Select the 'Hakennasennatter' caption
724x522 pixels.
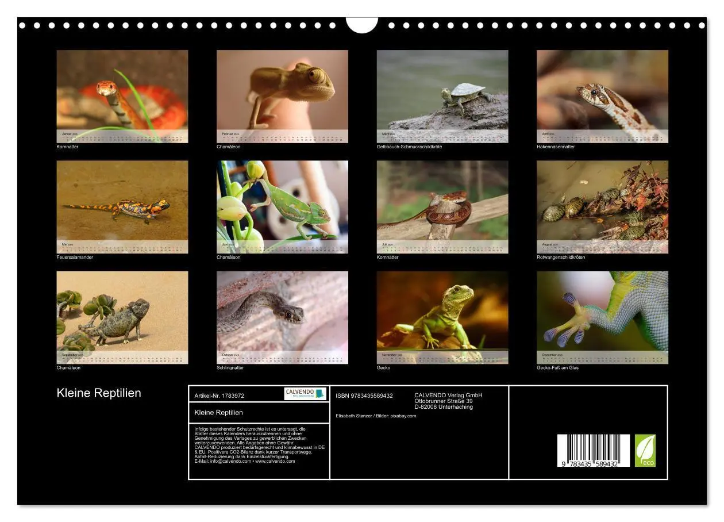(x=556, y=147)
